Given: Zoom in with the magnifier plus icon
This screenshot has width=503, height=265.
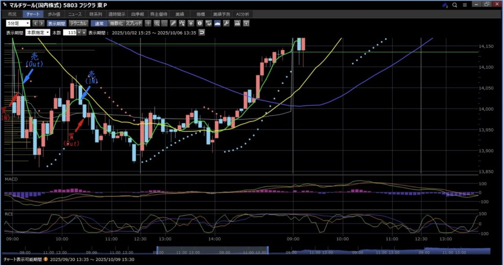Looking at the screenshot, I should [157, 23].
